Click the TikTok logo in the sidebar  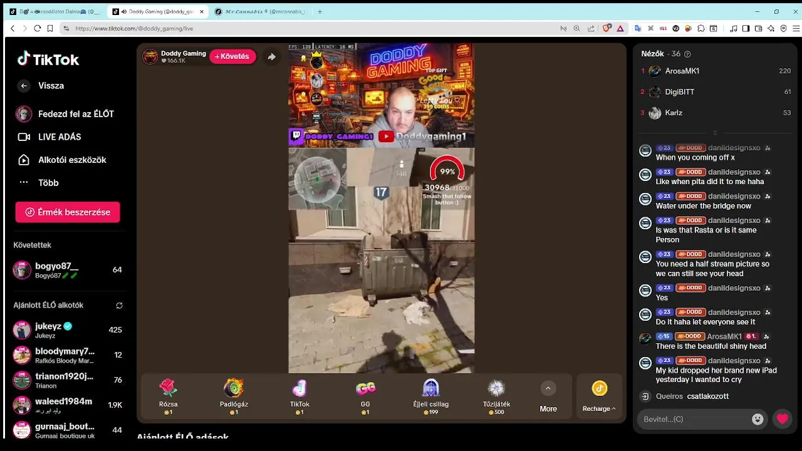pyautogui.click(x=48, y=60)
